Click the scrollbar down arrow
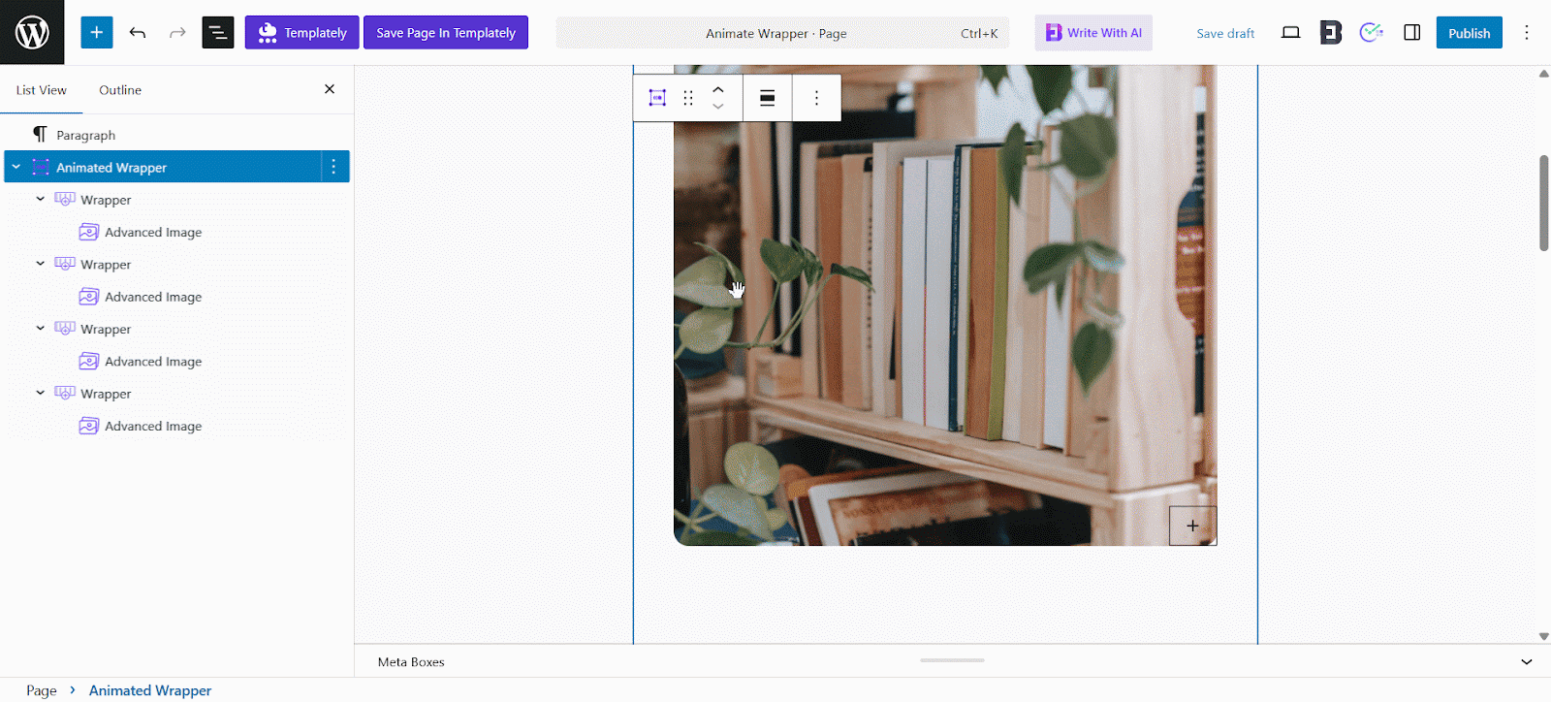This screenshot has width=1551, height=702. tap(1543, 637)
